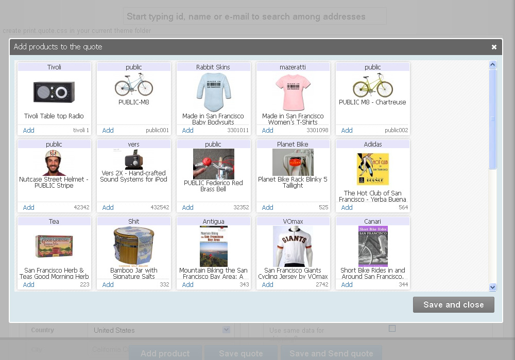Add Made in San Francisco Baby Bodysuits
Screen dimensions: 515x360
187,130
